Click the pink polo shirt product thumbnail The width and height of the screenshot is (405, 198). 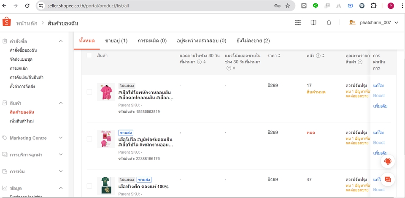[106, 92]
